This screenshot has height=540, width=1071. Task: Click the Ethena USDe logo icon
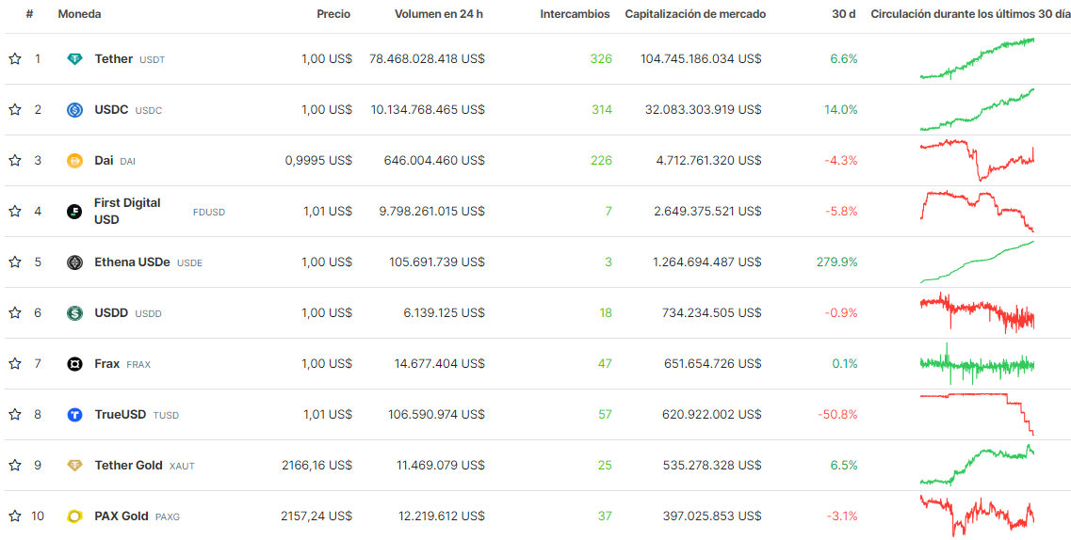75,262
